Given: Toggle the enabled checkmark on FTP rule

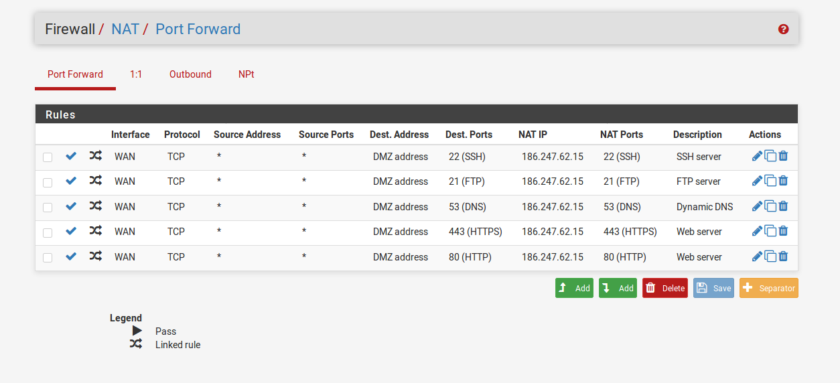Looking at the screenshot, I should point(71,181).
